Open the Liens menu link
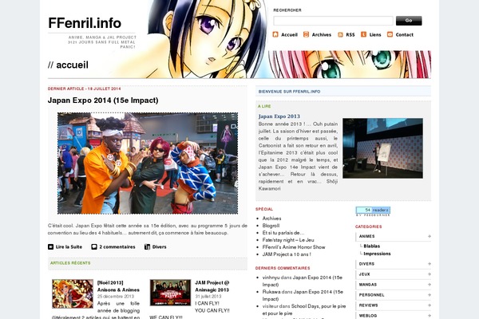 click(x=375, y=35)
